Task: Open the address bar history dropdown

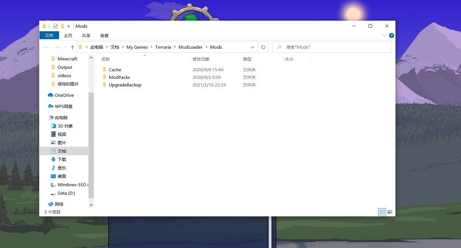Action: click(x=253, y=47)
